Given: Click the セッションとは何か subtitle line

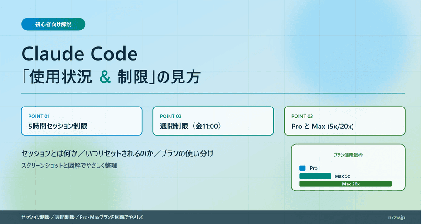Looking at the screenshot, I should pos(118,154).
